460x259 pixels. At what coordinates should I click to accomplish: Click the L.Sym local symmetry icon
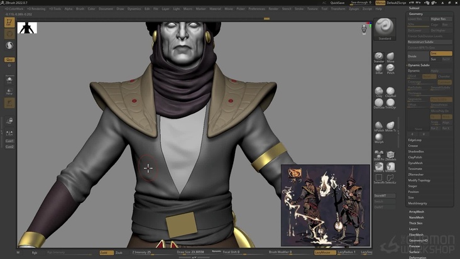click(9, 133)
